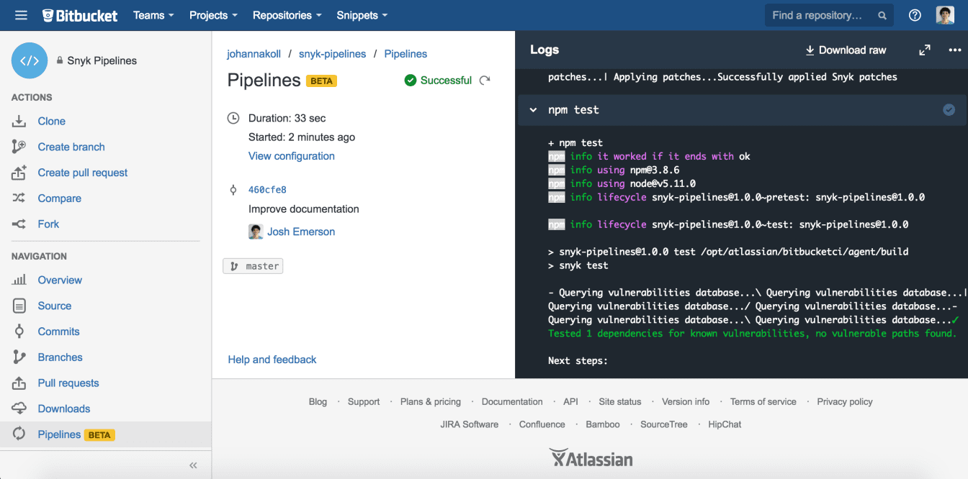Click the Bitbucket logo

tap(80, 15)
